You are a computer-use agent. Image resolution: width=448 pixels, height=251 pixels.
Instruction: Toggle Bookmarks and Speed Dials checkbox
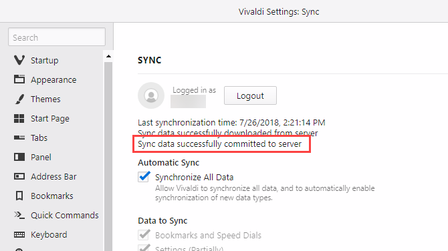click(x=144, y=235)
